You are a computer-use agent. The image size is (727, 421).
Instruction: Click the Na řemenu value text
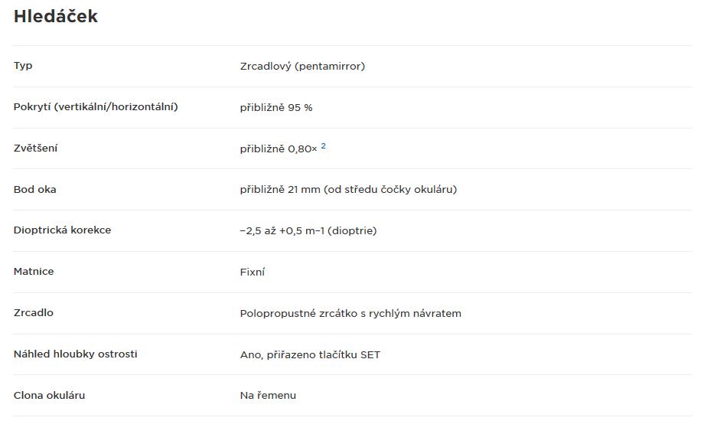pyautogui.click(x=268, y=396)
